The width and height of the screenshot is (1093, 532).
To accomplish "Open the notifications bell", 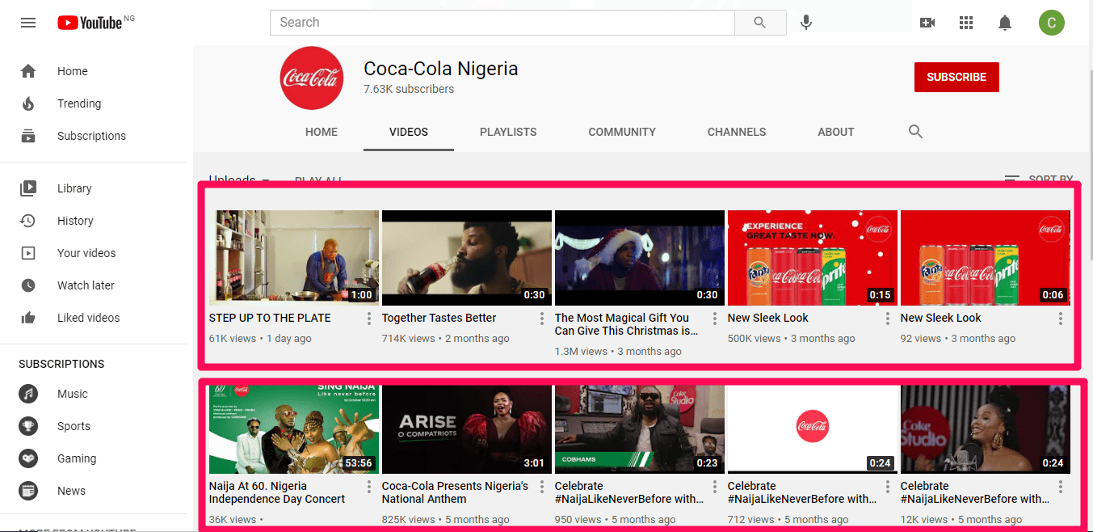I will pos(1005,23).
